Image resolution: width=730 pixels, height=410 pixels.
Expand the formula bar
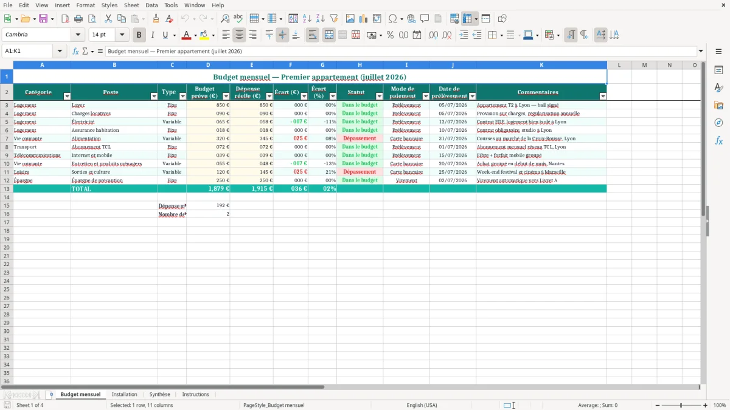tap(701, 52)
